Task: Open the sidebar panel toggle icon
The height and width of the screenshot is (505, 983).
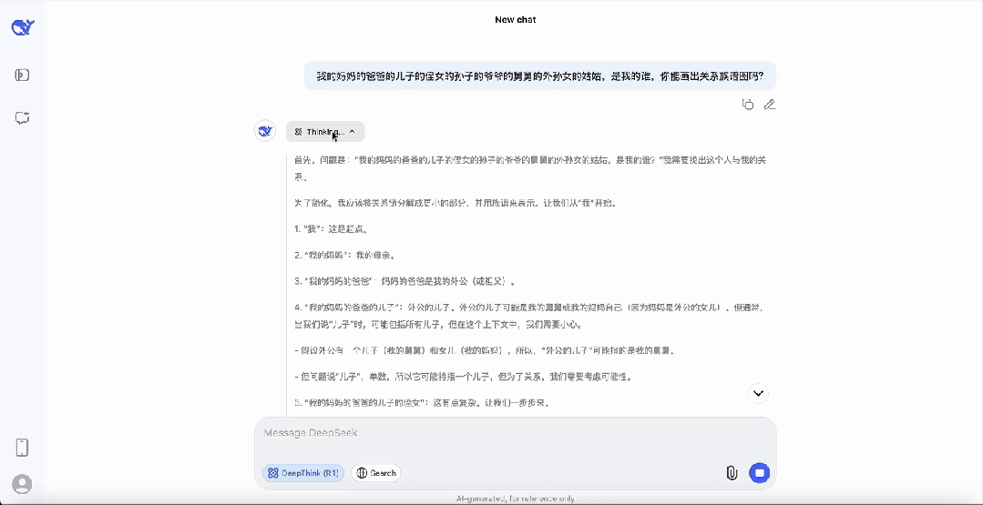Action: point(23,75)
